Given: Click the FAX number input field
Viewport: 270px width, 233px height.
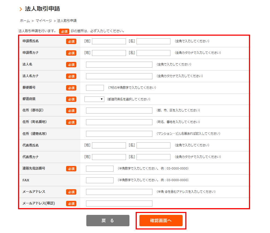Looking at the screenshot, I should [100, 180].
